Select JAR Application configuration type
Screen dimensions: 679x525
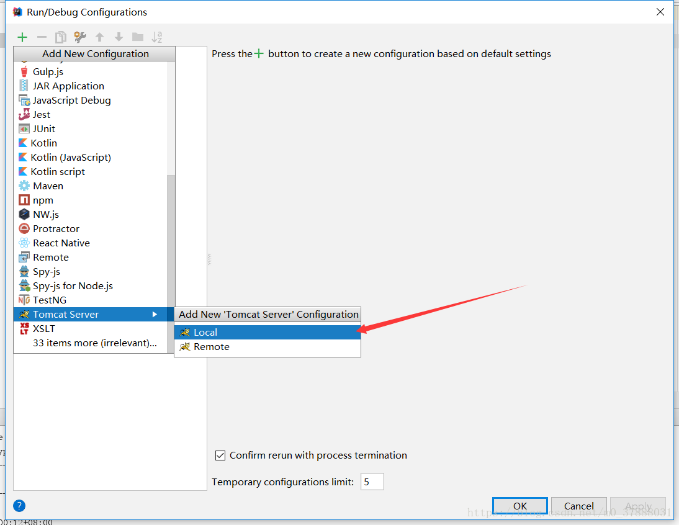(90, 86)
